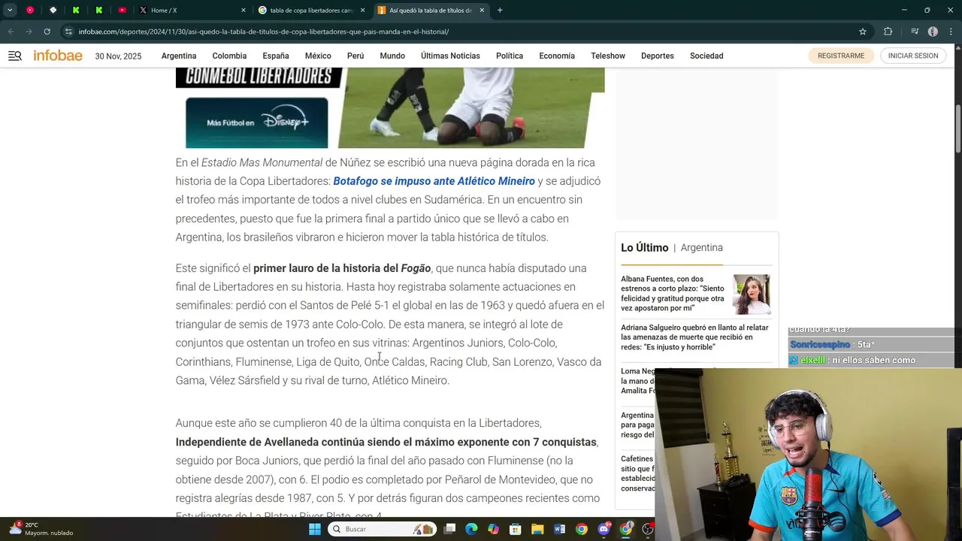Open the Perú section in the nav
The width and height of the screenshot is (962, 541).
[355, 56]
